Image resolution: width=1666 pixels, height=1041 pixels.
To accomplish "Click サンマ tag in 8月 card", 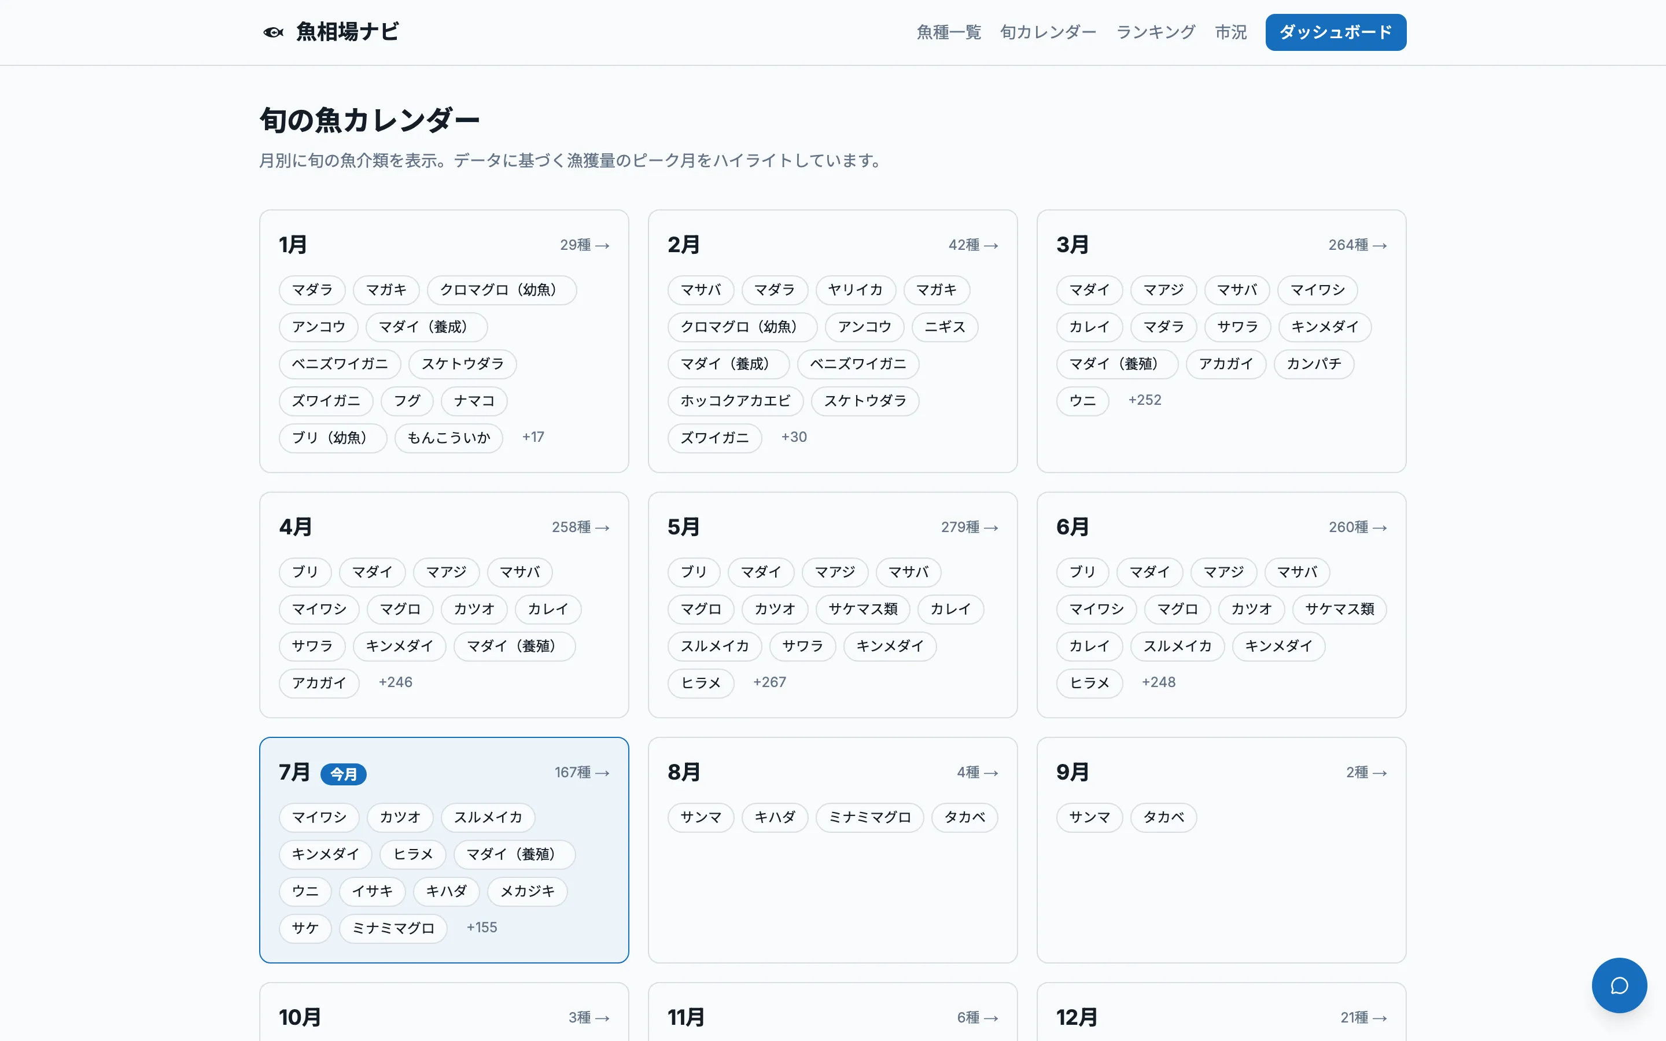I will click(700, 818).
